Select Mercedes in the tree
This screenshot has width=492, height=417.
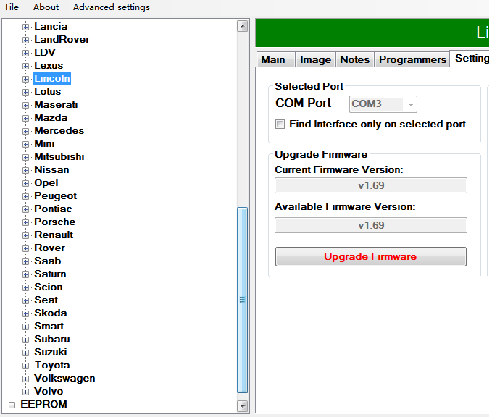pos(59,130)
